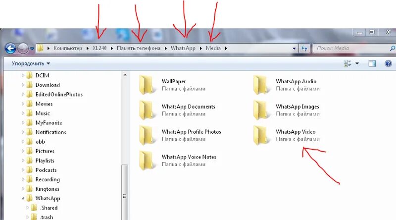This screenshot has width=396, height=220.
Task: Expand arrow between Компьютер and XL240
Action: pos(88,48)
